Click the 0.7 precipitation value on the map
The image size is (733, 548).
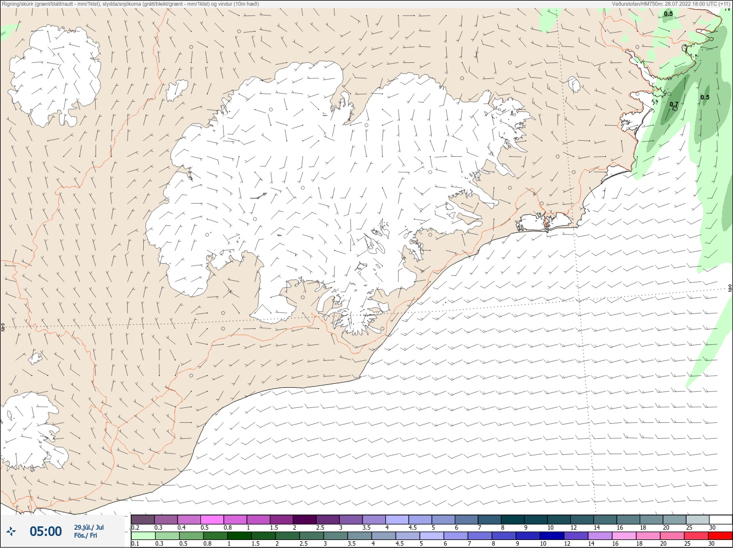[x=674, y=105]
